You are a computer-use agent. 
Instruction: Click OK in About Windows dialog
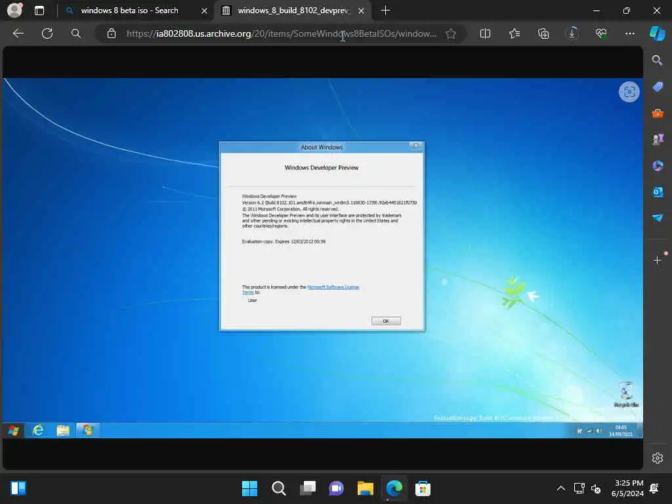click(386, 321)
